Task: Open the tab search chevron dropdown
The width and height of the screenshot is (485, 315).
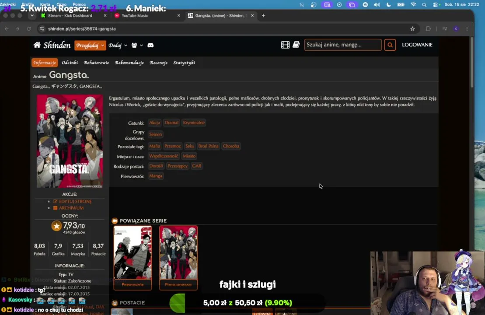Action: (32, 15)
